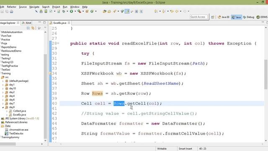The height and width of the screenshot is (151, 268).
Task: Toggle Link with Editor in Package Explorer
Action: click(33, 28)
